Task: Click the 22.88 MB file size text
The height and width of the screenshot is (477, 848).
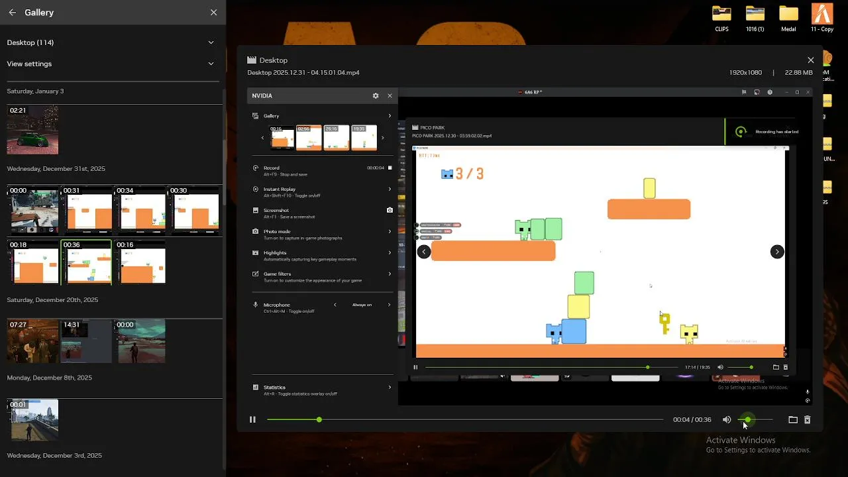Action: pos(798,73)
